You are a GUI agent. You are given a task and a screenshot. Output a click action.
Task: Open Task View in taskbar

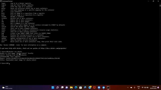(x=62, y=87)
